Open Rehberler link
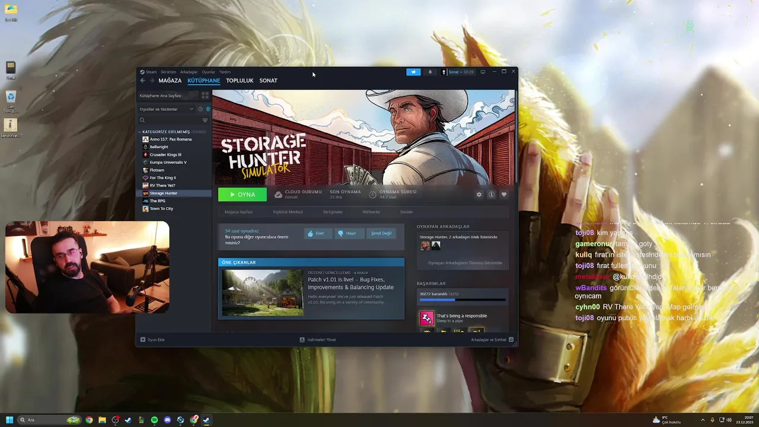Image resolution: width=759 pixels, height=427 pixels. [x=371, y=212]
